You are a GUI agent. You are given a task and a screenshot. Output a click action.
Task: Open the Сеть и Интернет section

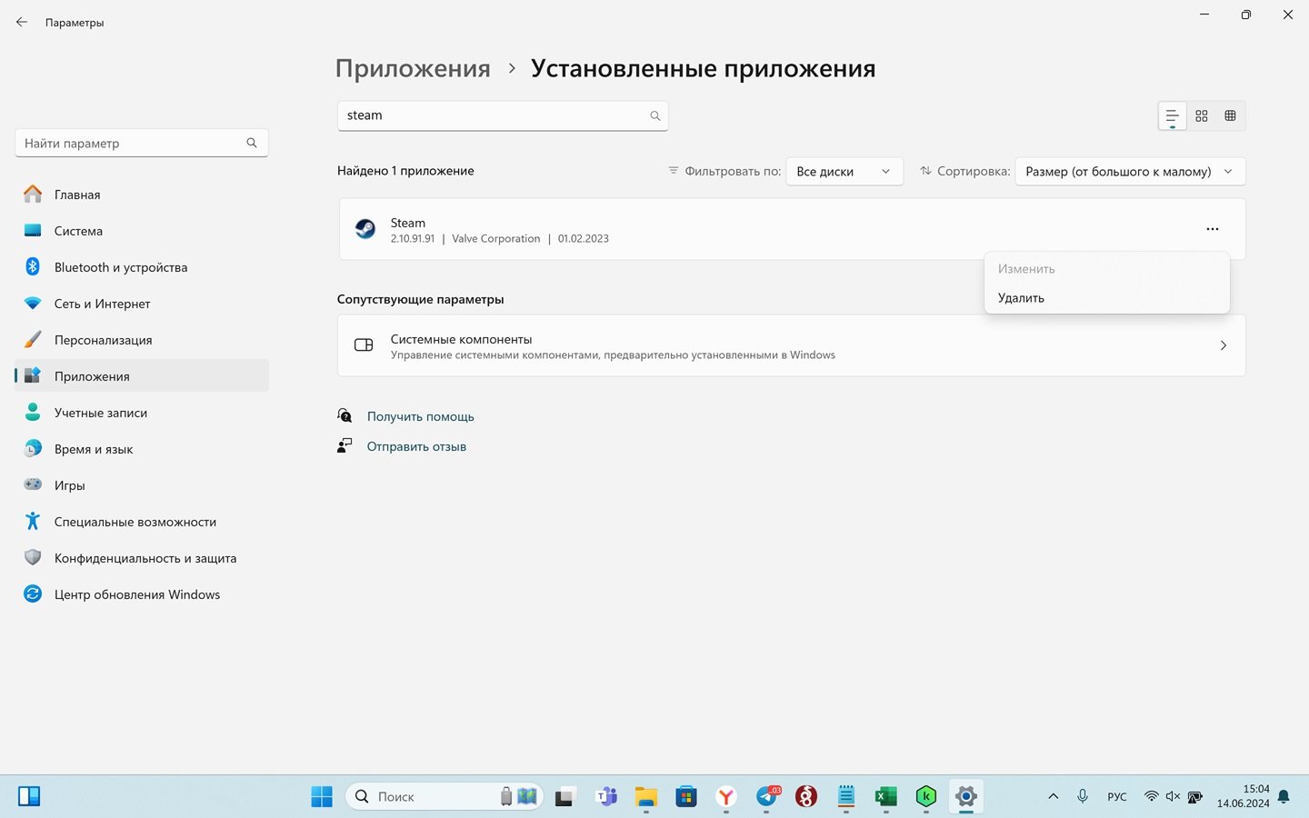tap(142, 304)
